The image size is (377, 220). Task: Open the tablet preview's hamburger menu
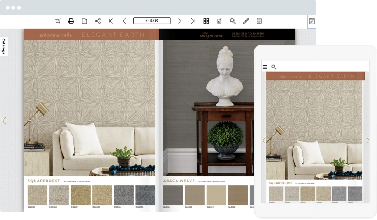click(x=265, y=67)
